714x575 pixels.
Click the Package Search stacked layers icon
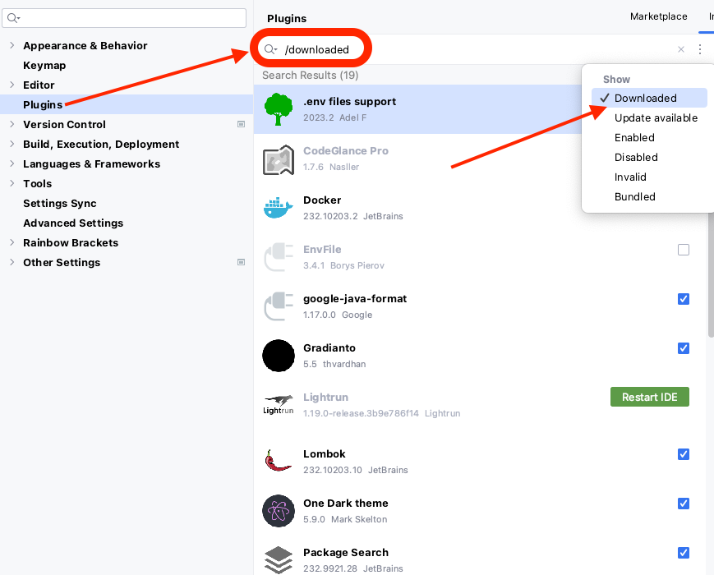click(278, 559)
